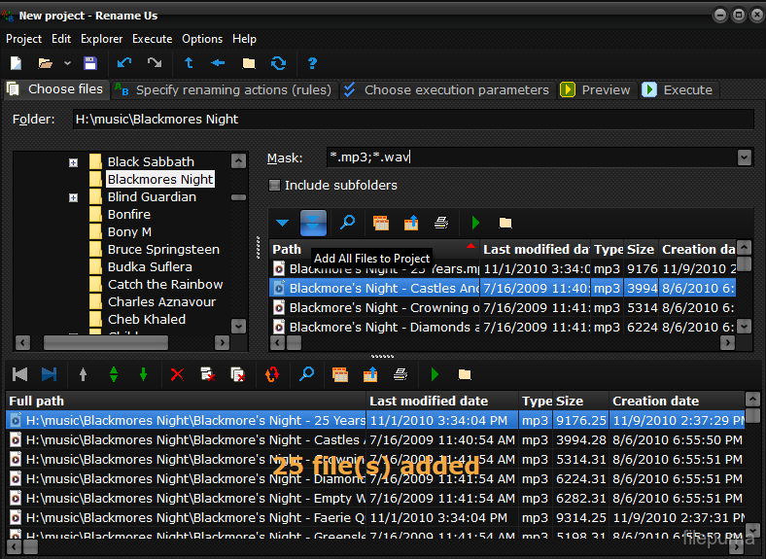Screen dimensions: 766x559
Task: Click the blue help question mark icon
Action: [312, 63]
